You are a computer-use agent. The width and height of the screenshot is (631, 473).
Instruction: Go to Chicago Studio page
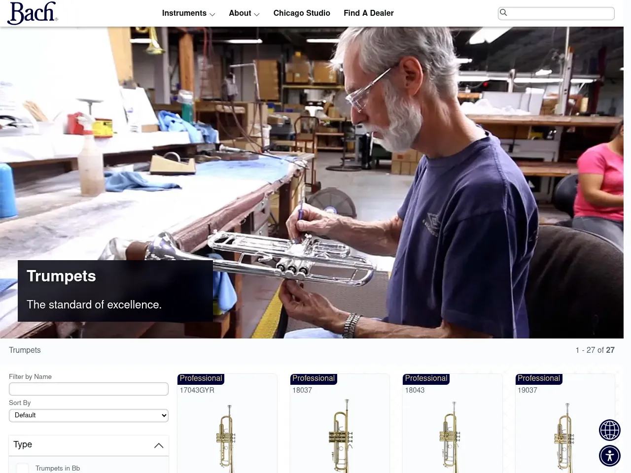coord(302,13)
